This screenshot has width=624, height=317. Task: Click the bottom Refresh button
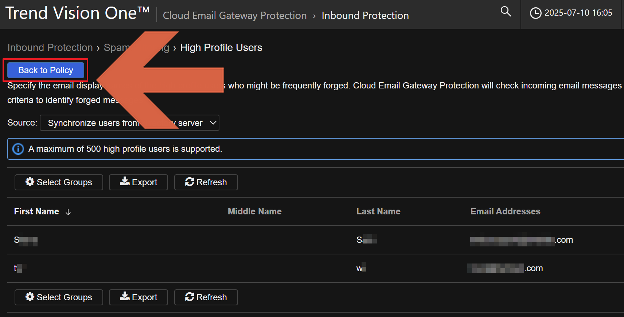click(206, 297)
